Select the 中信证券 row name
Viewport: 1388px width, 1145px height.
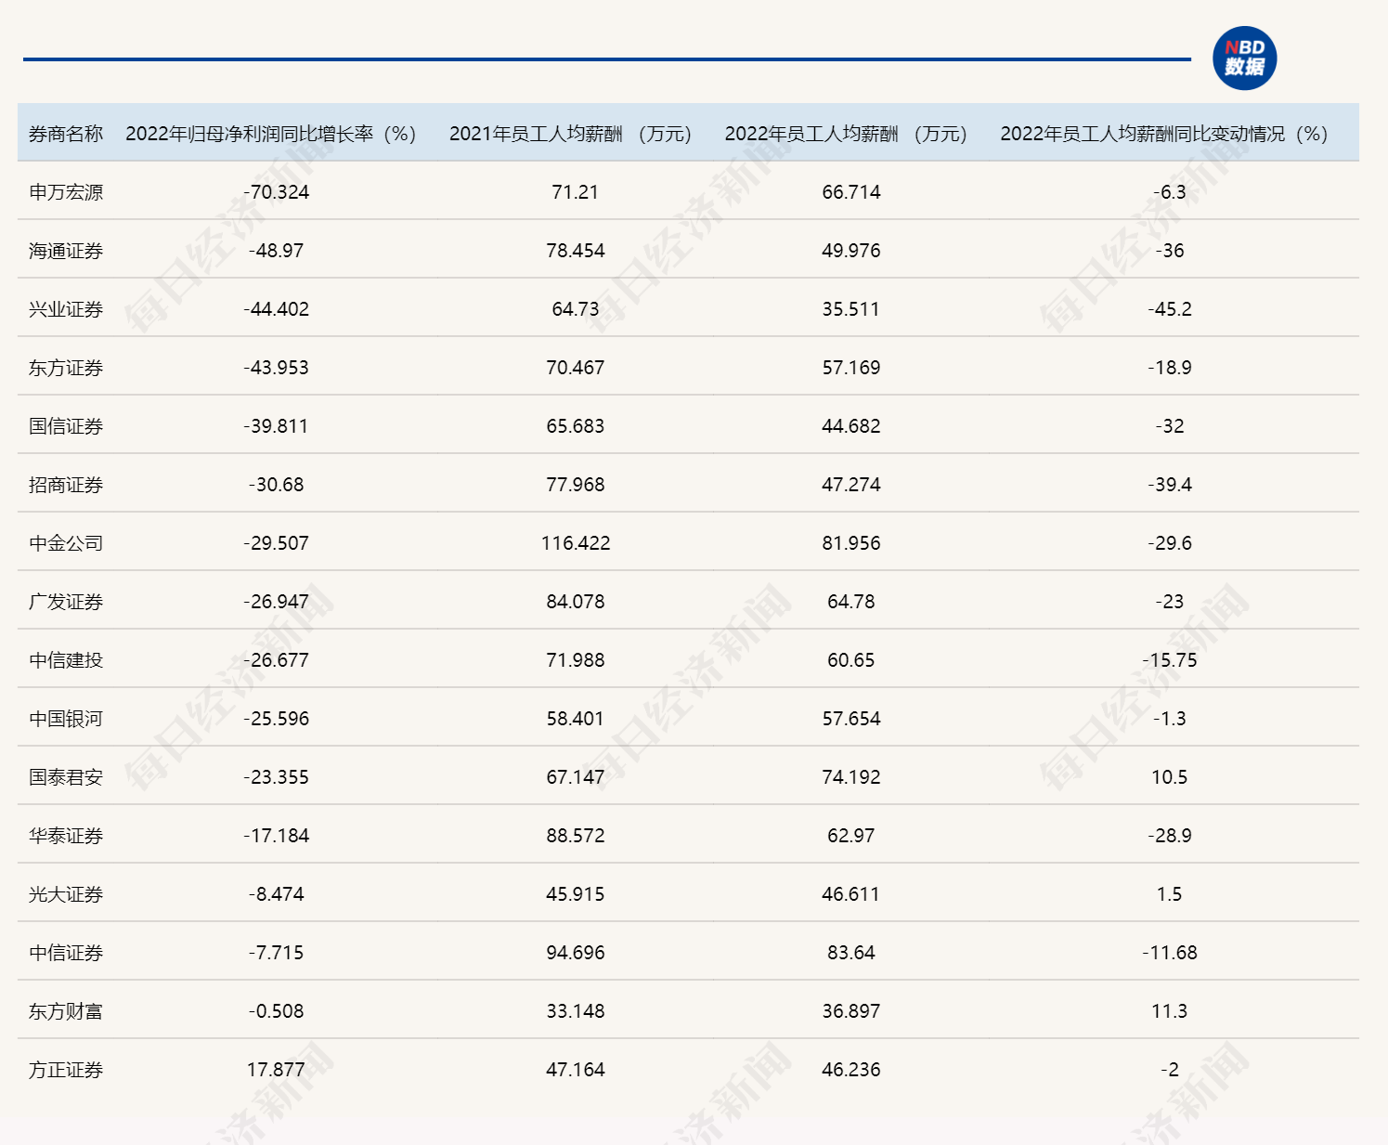66,953
